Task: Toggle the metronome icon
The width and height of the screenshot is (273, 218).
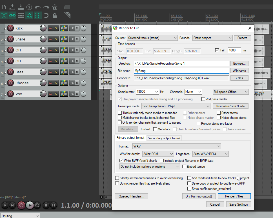Action: click(55, 7)
